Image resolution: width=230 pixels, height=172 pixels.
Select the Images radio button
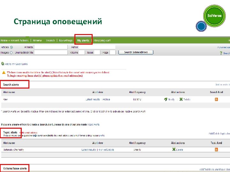(x=11, y=53)
